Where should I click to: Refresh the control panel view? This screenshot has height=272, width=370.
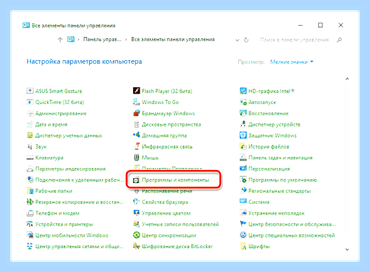[246, 40]
